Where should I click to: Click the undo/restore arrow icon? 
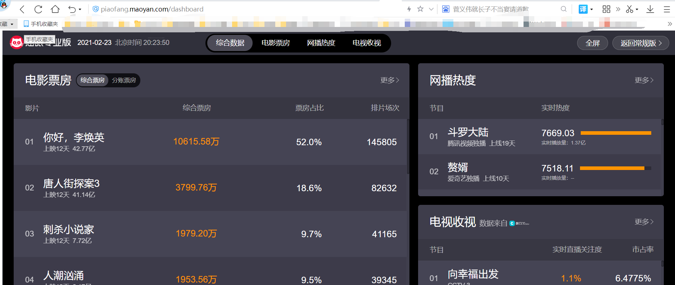[x=72, y=9]
